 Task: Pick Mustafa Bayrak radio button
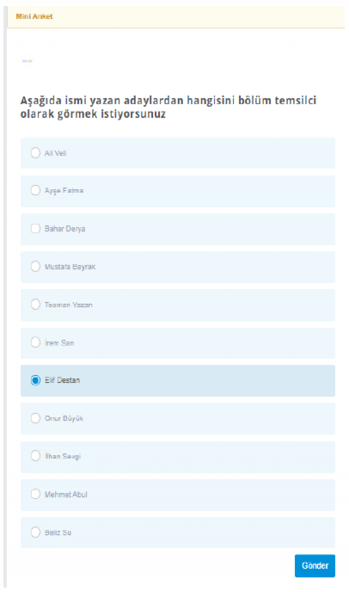(35, 266)
